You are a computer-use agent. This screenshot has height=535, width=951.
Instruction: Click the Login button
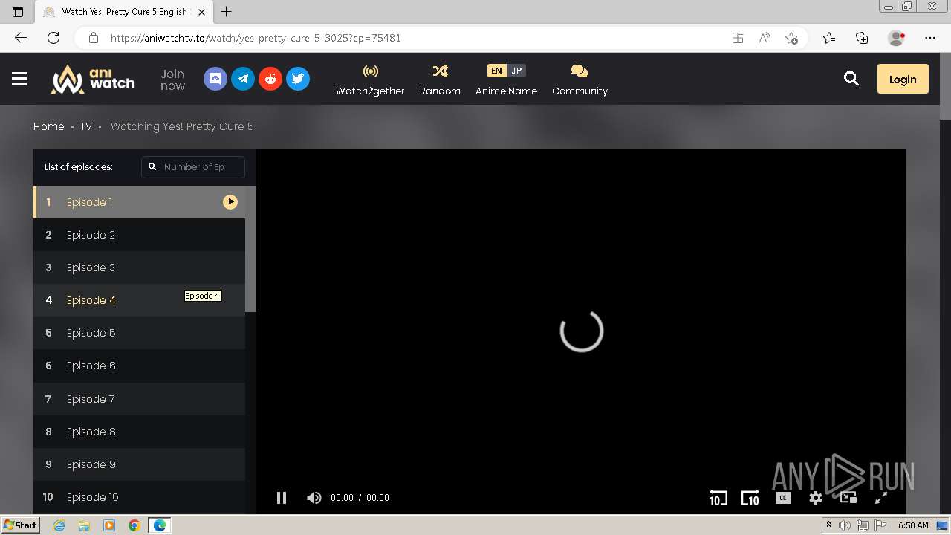pyautogui.click(x=903, y=79)
